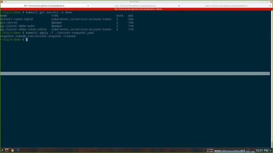This screenshot has height=153, width=273.
Task: Click 'default-token-kq4zd' secret name
Action: point(16,19)
